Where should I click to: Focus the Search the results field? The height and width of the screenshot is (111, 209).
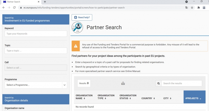(x=182, y=83)
